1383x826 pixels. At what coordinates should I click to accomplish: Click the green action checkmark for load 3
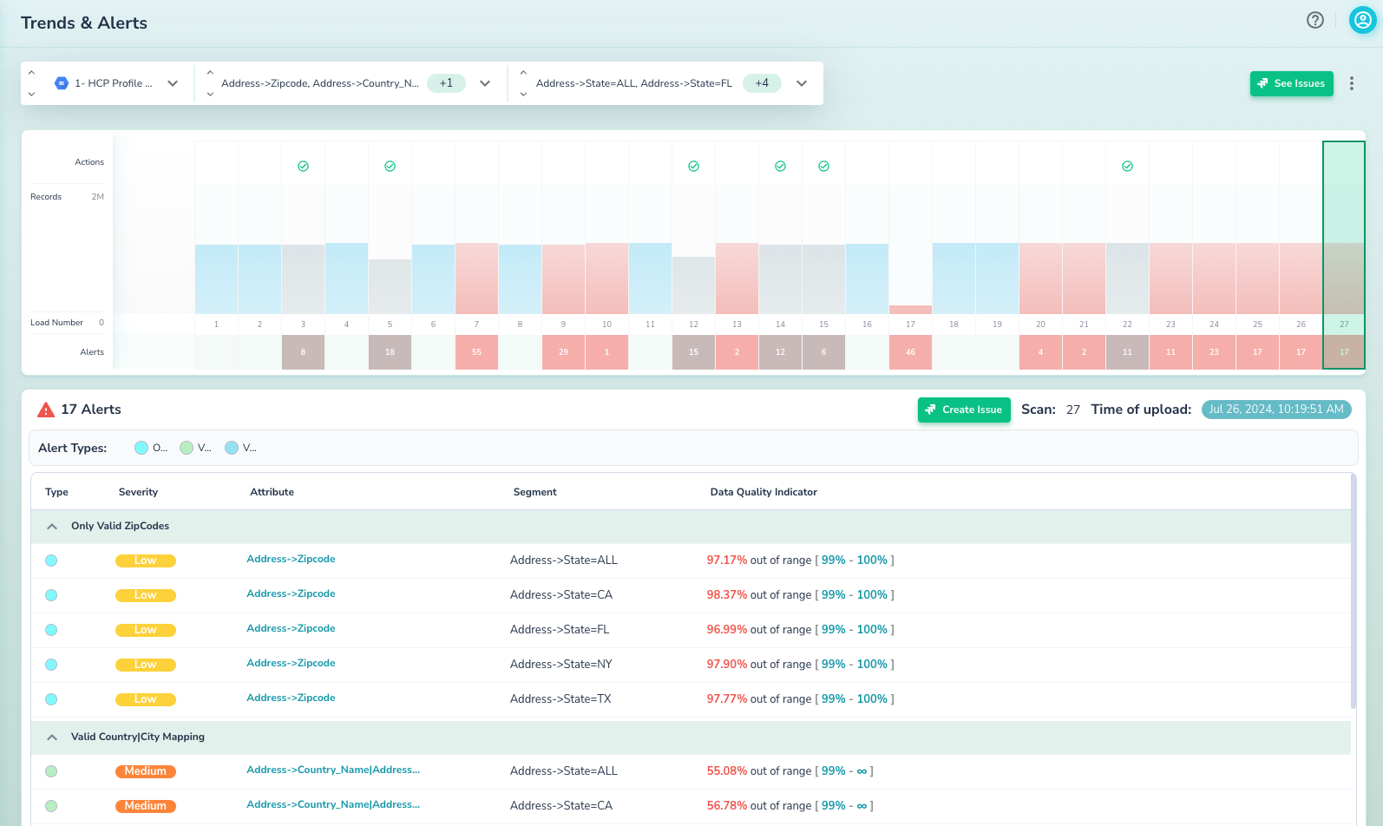click(303, 166)
